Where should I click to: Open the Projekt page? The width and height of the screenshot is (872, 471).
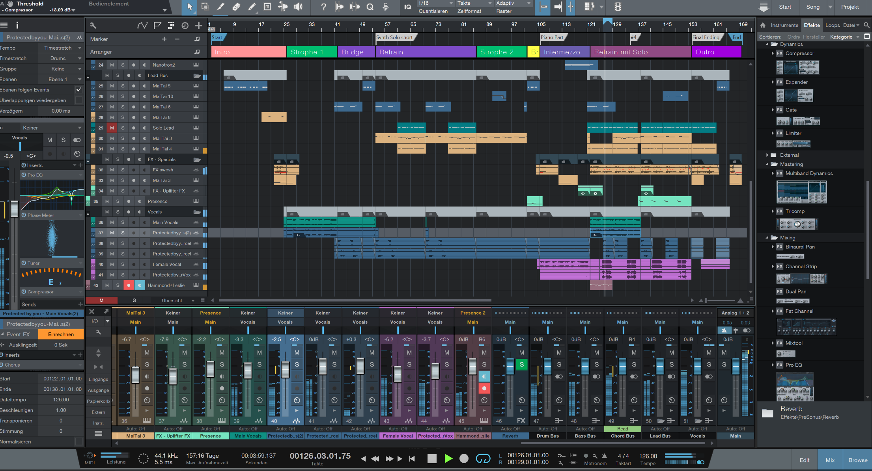point(850,7)
